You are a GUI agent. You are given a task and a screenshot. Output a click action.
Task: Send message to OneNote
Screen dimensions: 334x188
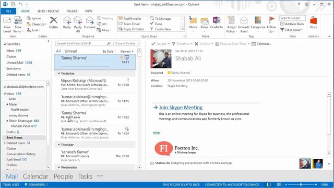click(217, 23)
